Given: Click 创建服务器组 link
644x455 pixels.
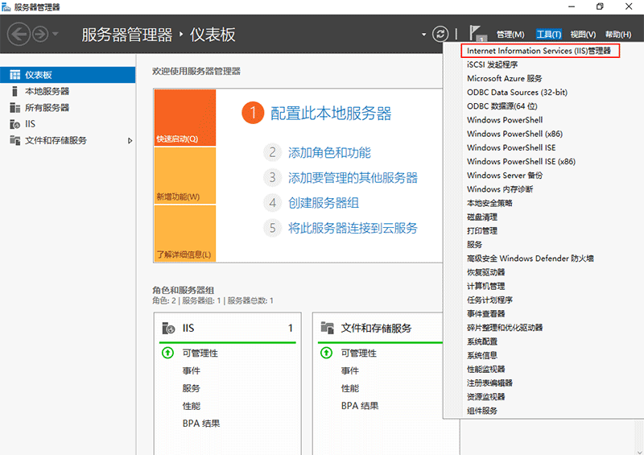Looking at the screenshot, I should 324,202.
